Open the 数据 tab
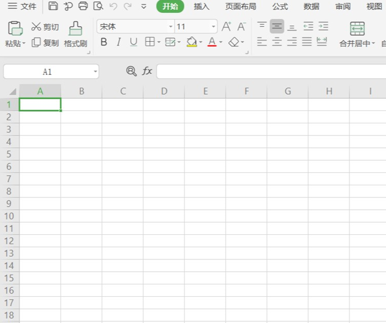Image resolution: width=386 pixels, height=323 pixels. (311, 6)
